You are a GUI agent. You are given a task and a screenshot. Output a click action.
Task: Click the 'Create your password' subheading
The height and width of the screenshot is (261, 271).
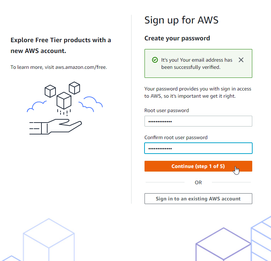pos(177,38)
